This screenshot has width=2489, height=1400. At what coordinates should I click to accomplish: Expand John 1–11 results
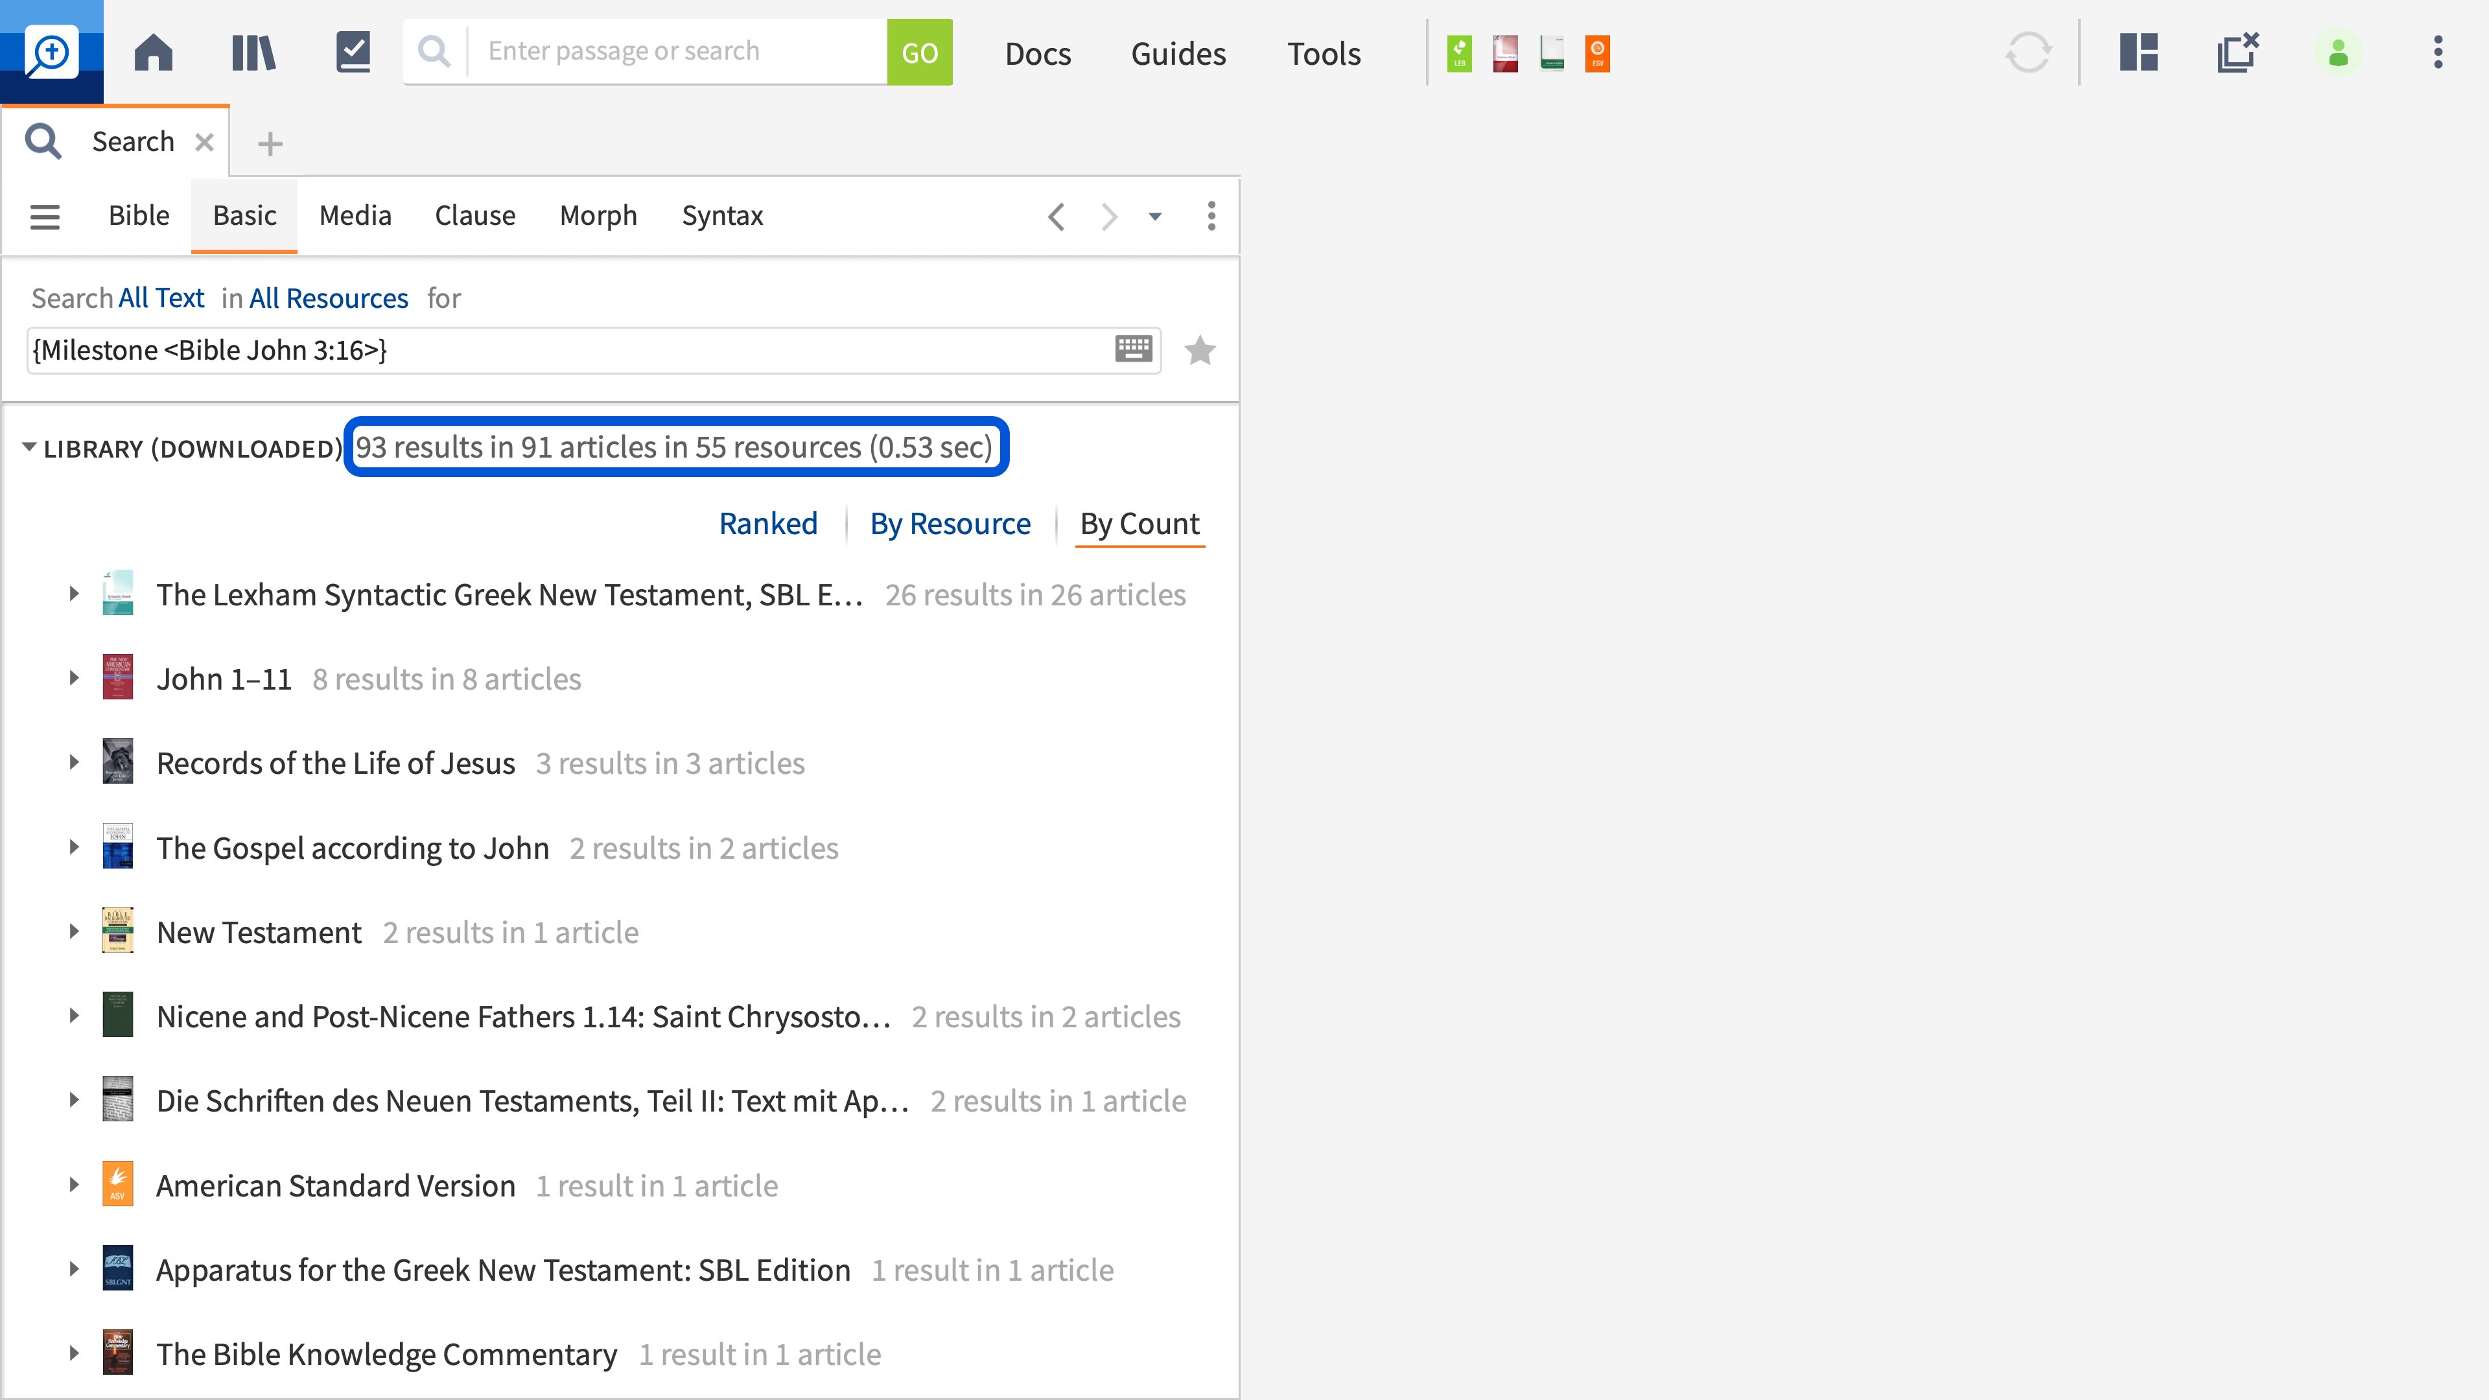pos(73,678)
